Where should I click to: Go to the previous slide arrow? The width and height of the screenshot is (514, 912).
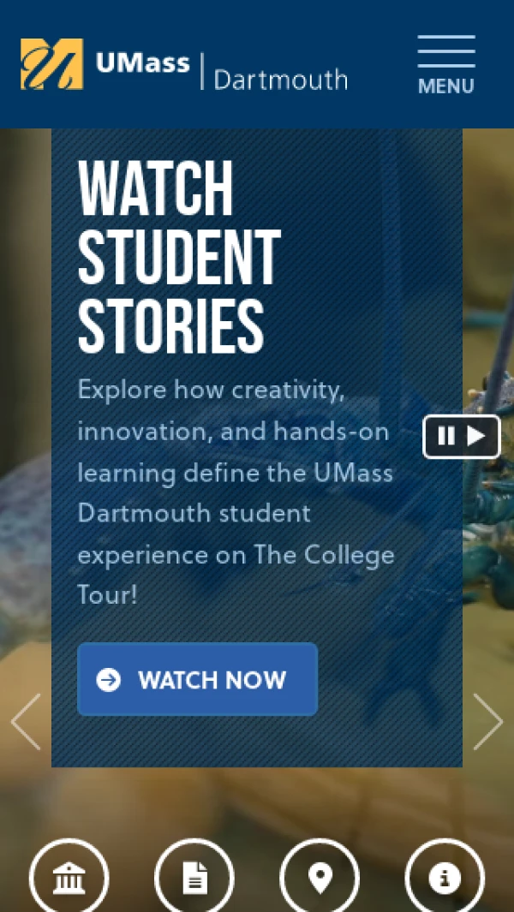click(26, 721)
